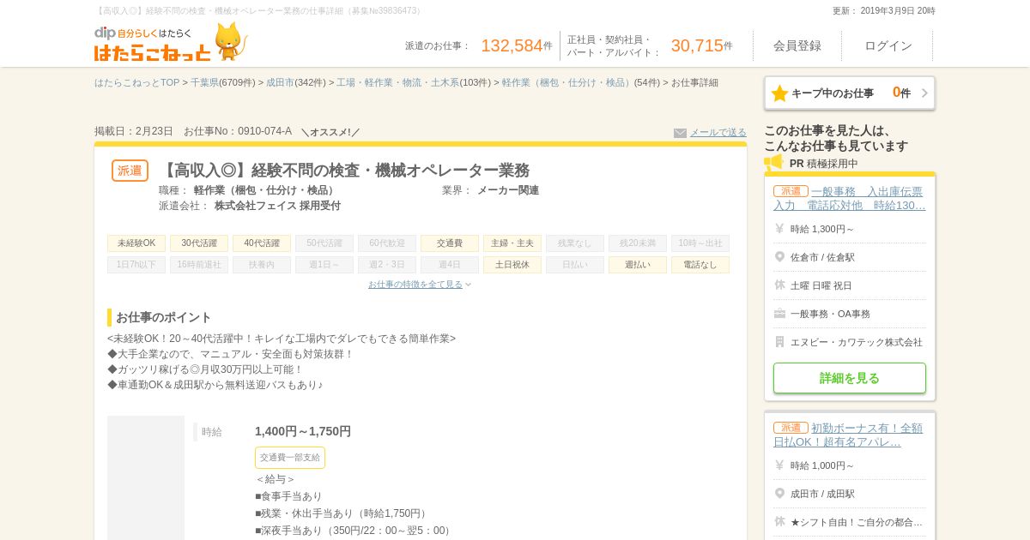
Task: Select the 未経験OK feature tag
Action: coord(136,243)
